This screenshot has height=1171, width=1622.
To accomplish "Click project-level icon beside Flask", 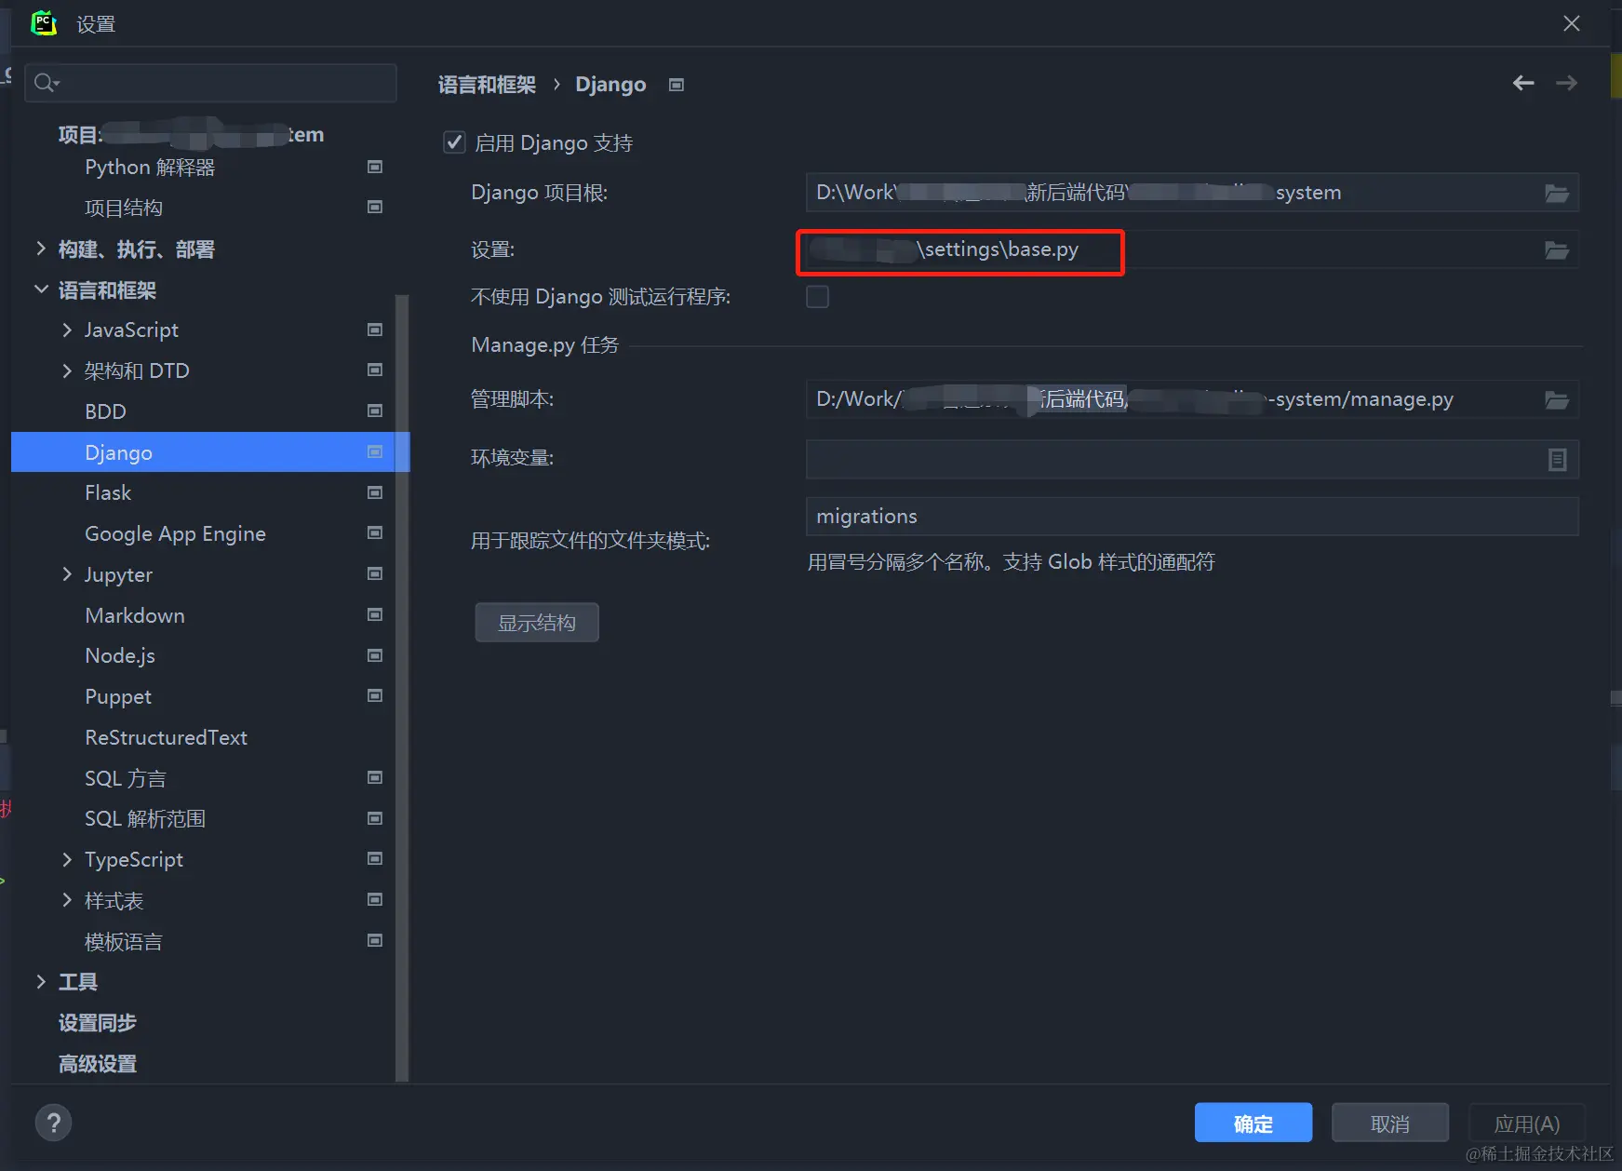I will pyautogui.click(x=375, y=492).
